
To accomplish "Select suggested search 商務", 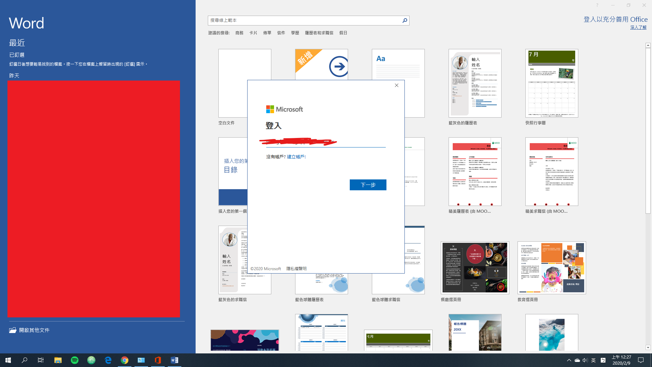I will (x=239, y=33).
